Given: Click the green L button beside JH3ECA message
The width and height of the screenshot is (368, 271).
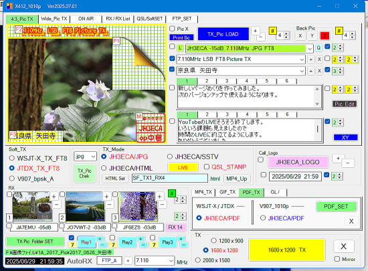Looking at the screenshot, I should point(180,48).
